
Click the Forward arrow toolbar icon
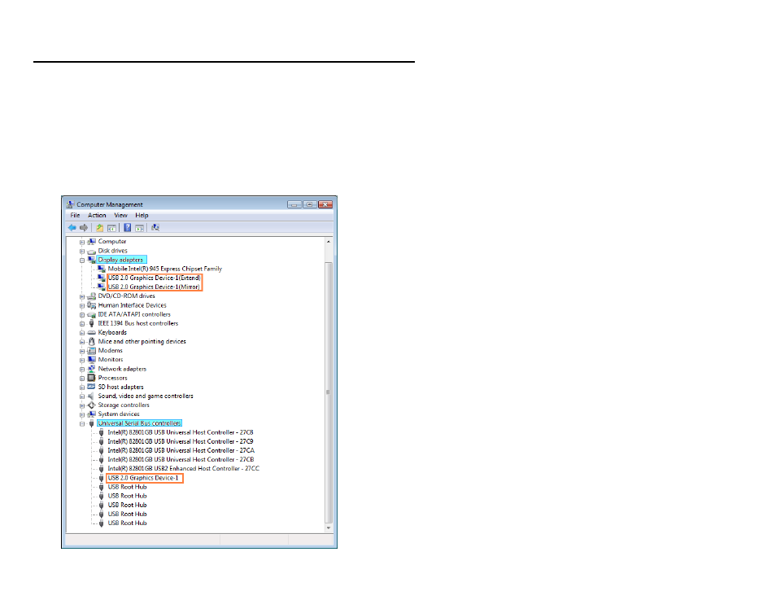coord(84,228)
